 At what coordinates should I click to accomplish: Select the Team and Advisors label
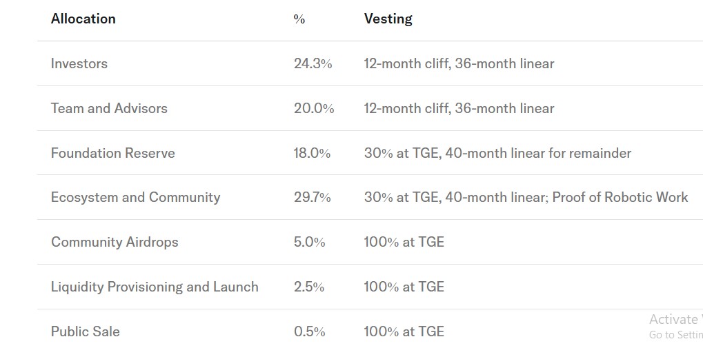tap(109, 108)
